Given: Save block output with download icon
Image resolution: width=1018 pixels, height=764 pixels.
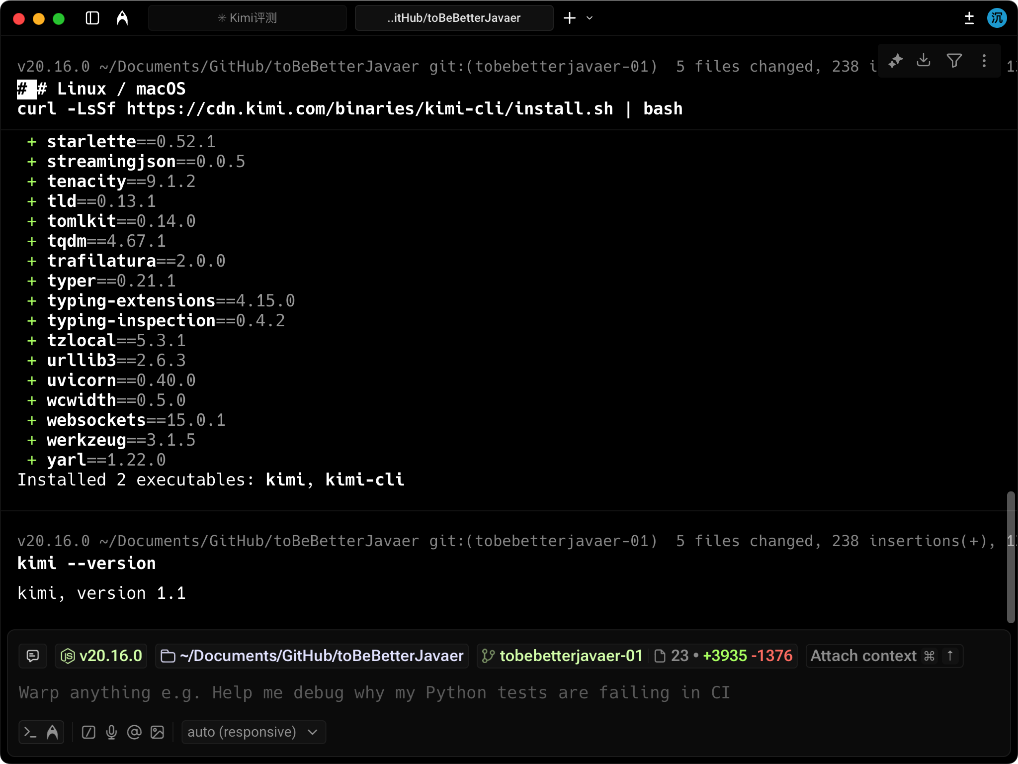Looking at the screenshot, I should (x=924, y=61).
